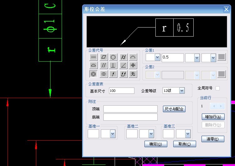Click the 确定(O) button
This screenshot has width=235, height=166.
pyautogui.click(x=155, y=144)
